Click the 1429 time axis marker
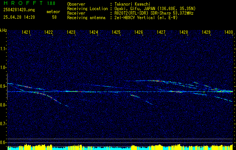 click(x=206, y=32)
